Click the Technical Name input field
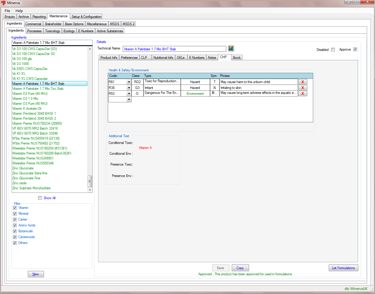The image size is (375, 294). [x=174, y=49]
